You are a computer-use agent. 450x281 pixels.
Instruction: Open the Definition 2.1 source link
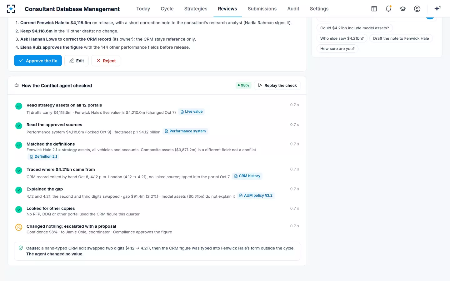[x=43, y=156]
